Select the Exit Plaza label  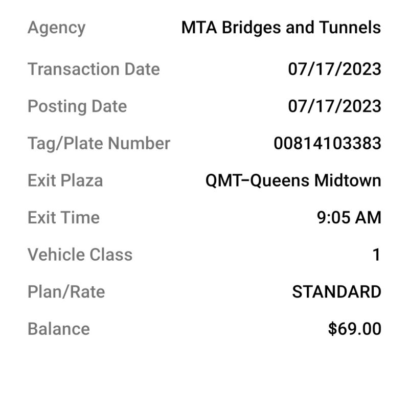(65, 180)
